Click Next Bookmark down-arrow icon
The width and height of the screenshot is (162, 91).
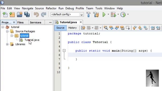(140, 28)
